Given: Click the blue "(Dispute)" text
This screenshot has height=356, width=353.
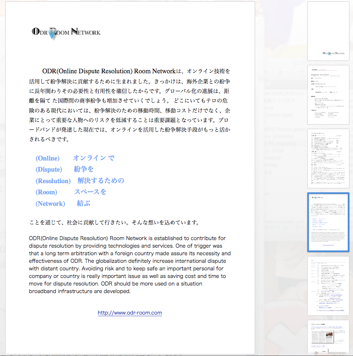Looking at the screenshot, I should click(x=49, y=169).
